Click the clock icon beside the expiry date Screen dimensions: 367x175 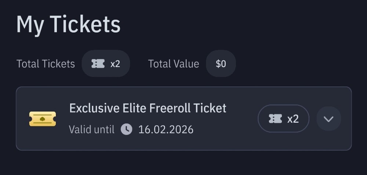click(126, 129)
